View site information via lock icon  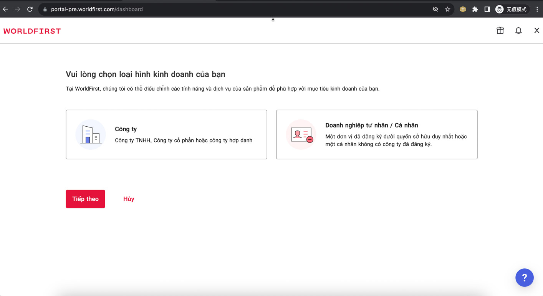tap(45, 9)
